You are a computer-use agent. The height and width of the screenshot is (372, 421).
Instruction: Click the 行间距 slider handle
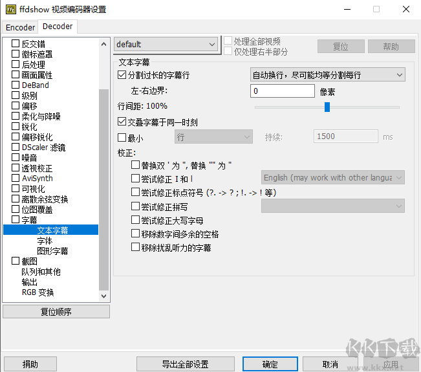click(327, 107)
